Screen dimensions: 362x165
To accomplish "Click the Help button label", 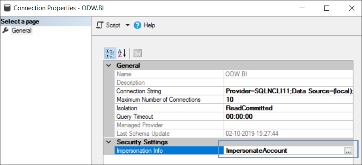I will pyautogui.click(x=150, y=25).
